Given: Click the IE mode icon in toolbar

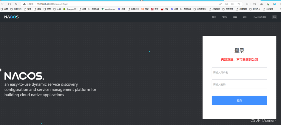Looking at the screenshot, I should 274,4.
